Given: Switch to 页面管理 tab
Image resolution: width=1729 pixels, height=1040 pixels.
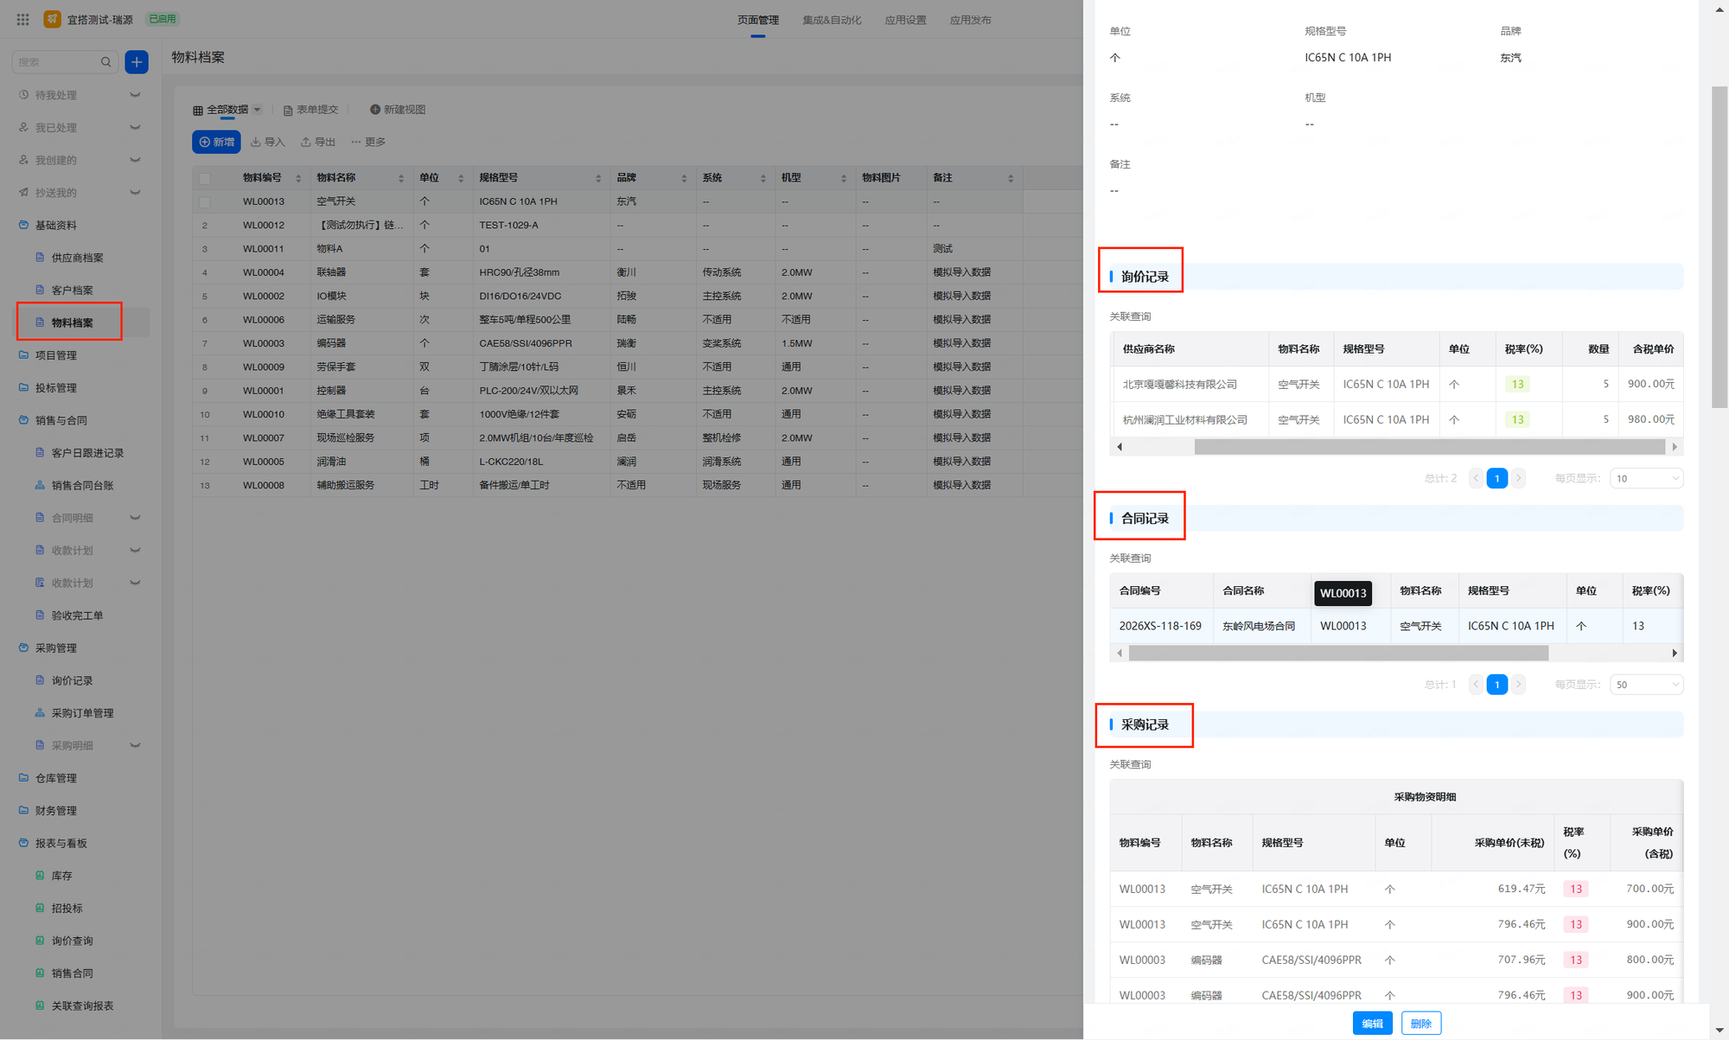Looking at the screenshot, I should (x=758, y=20).
